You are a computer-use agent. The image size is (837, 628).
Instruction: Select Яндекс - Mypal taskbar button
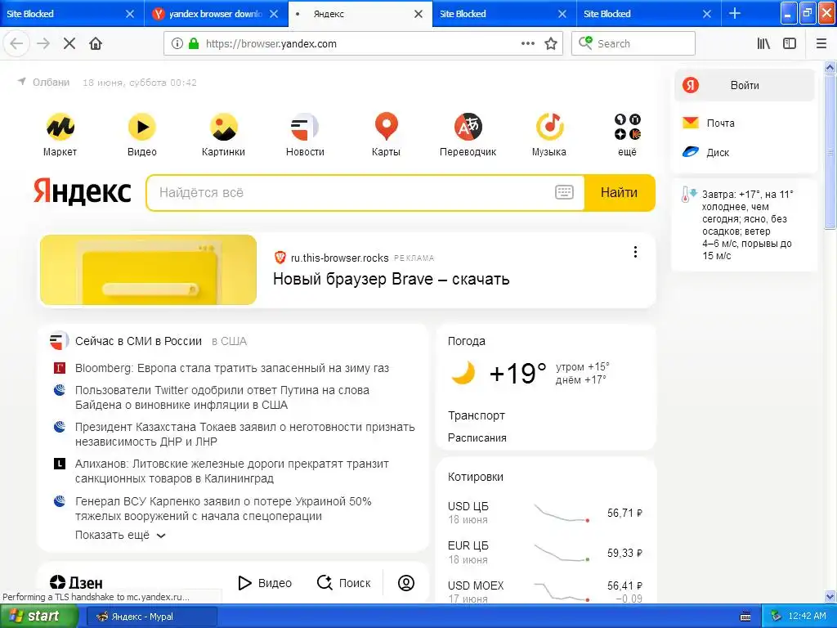click(x=151, y=617)
